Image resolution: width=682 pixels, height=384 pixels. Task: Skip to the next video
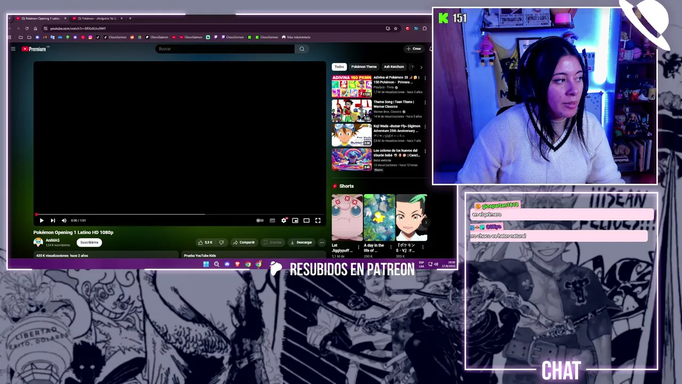coord(53,220)
